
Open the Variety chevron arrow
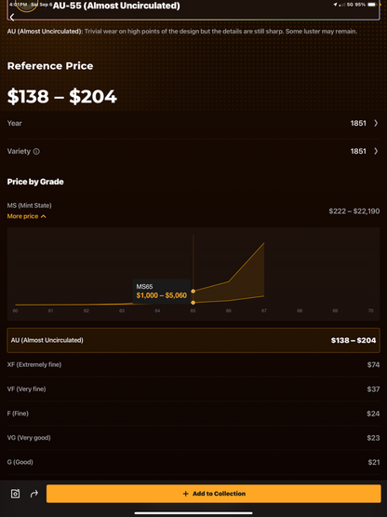tap(376, 151)
